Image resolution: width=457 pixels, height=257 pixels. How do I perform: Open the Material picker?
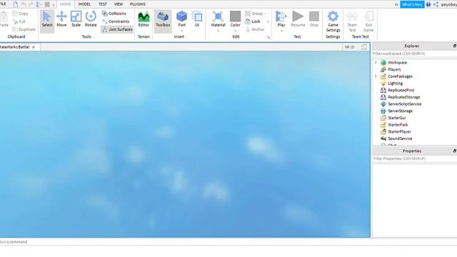(x=218, y=19)
